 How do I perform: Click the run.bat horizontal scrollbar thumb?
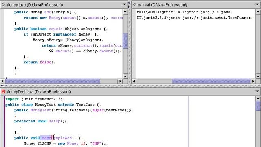coord(211,81)
